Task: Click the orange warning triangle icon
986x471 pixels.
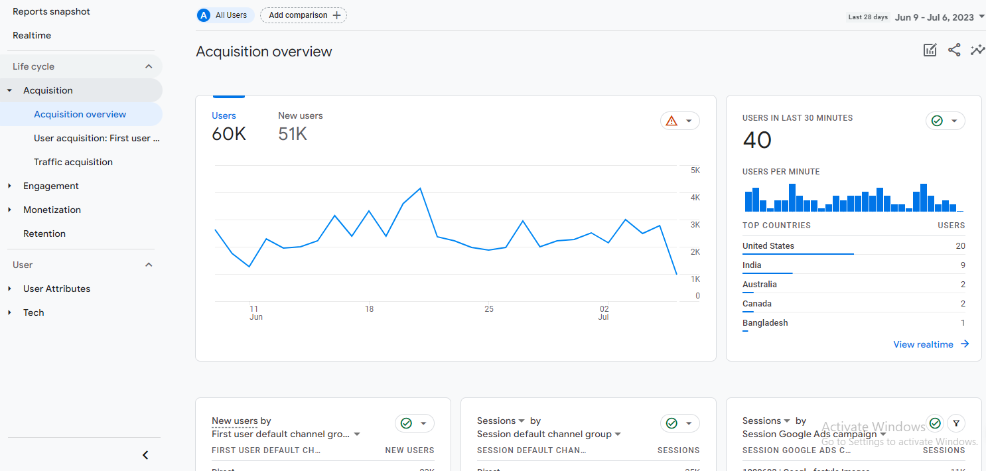Action: point(671,121)
